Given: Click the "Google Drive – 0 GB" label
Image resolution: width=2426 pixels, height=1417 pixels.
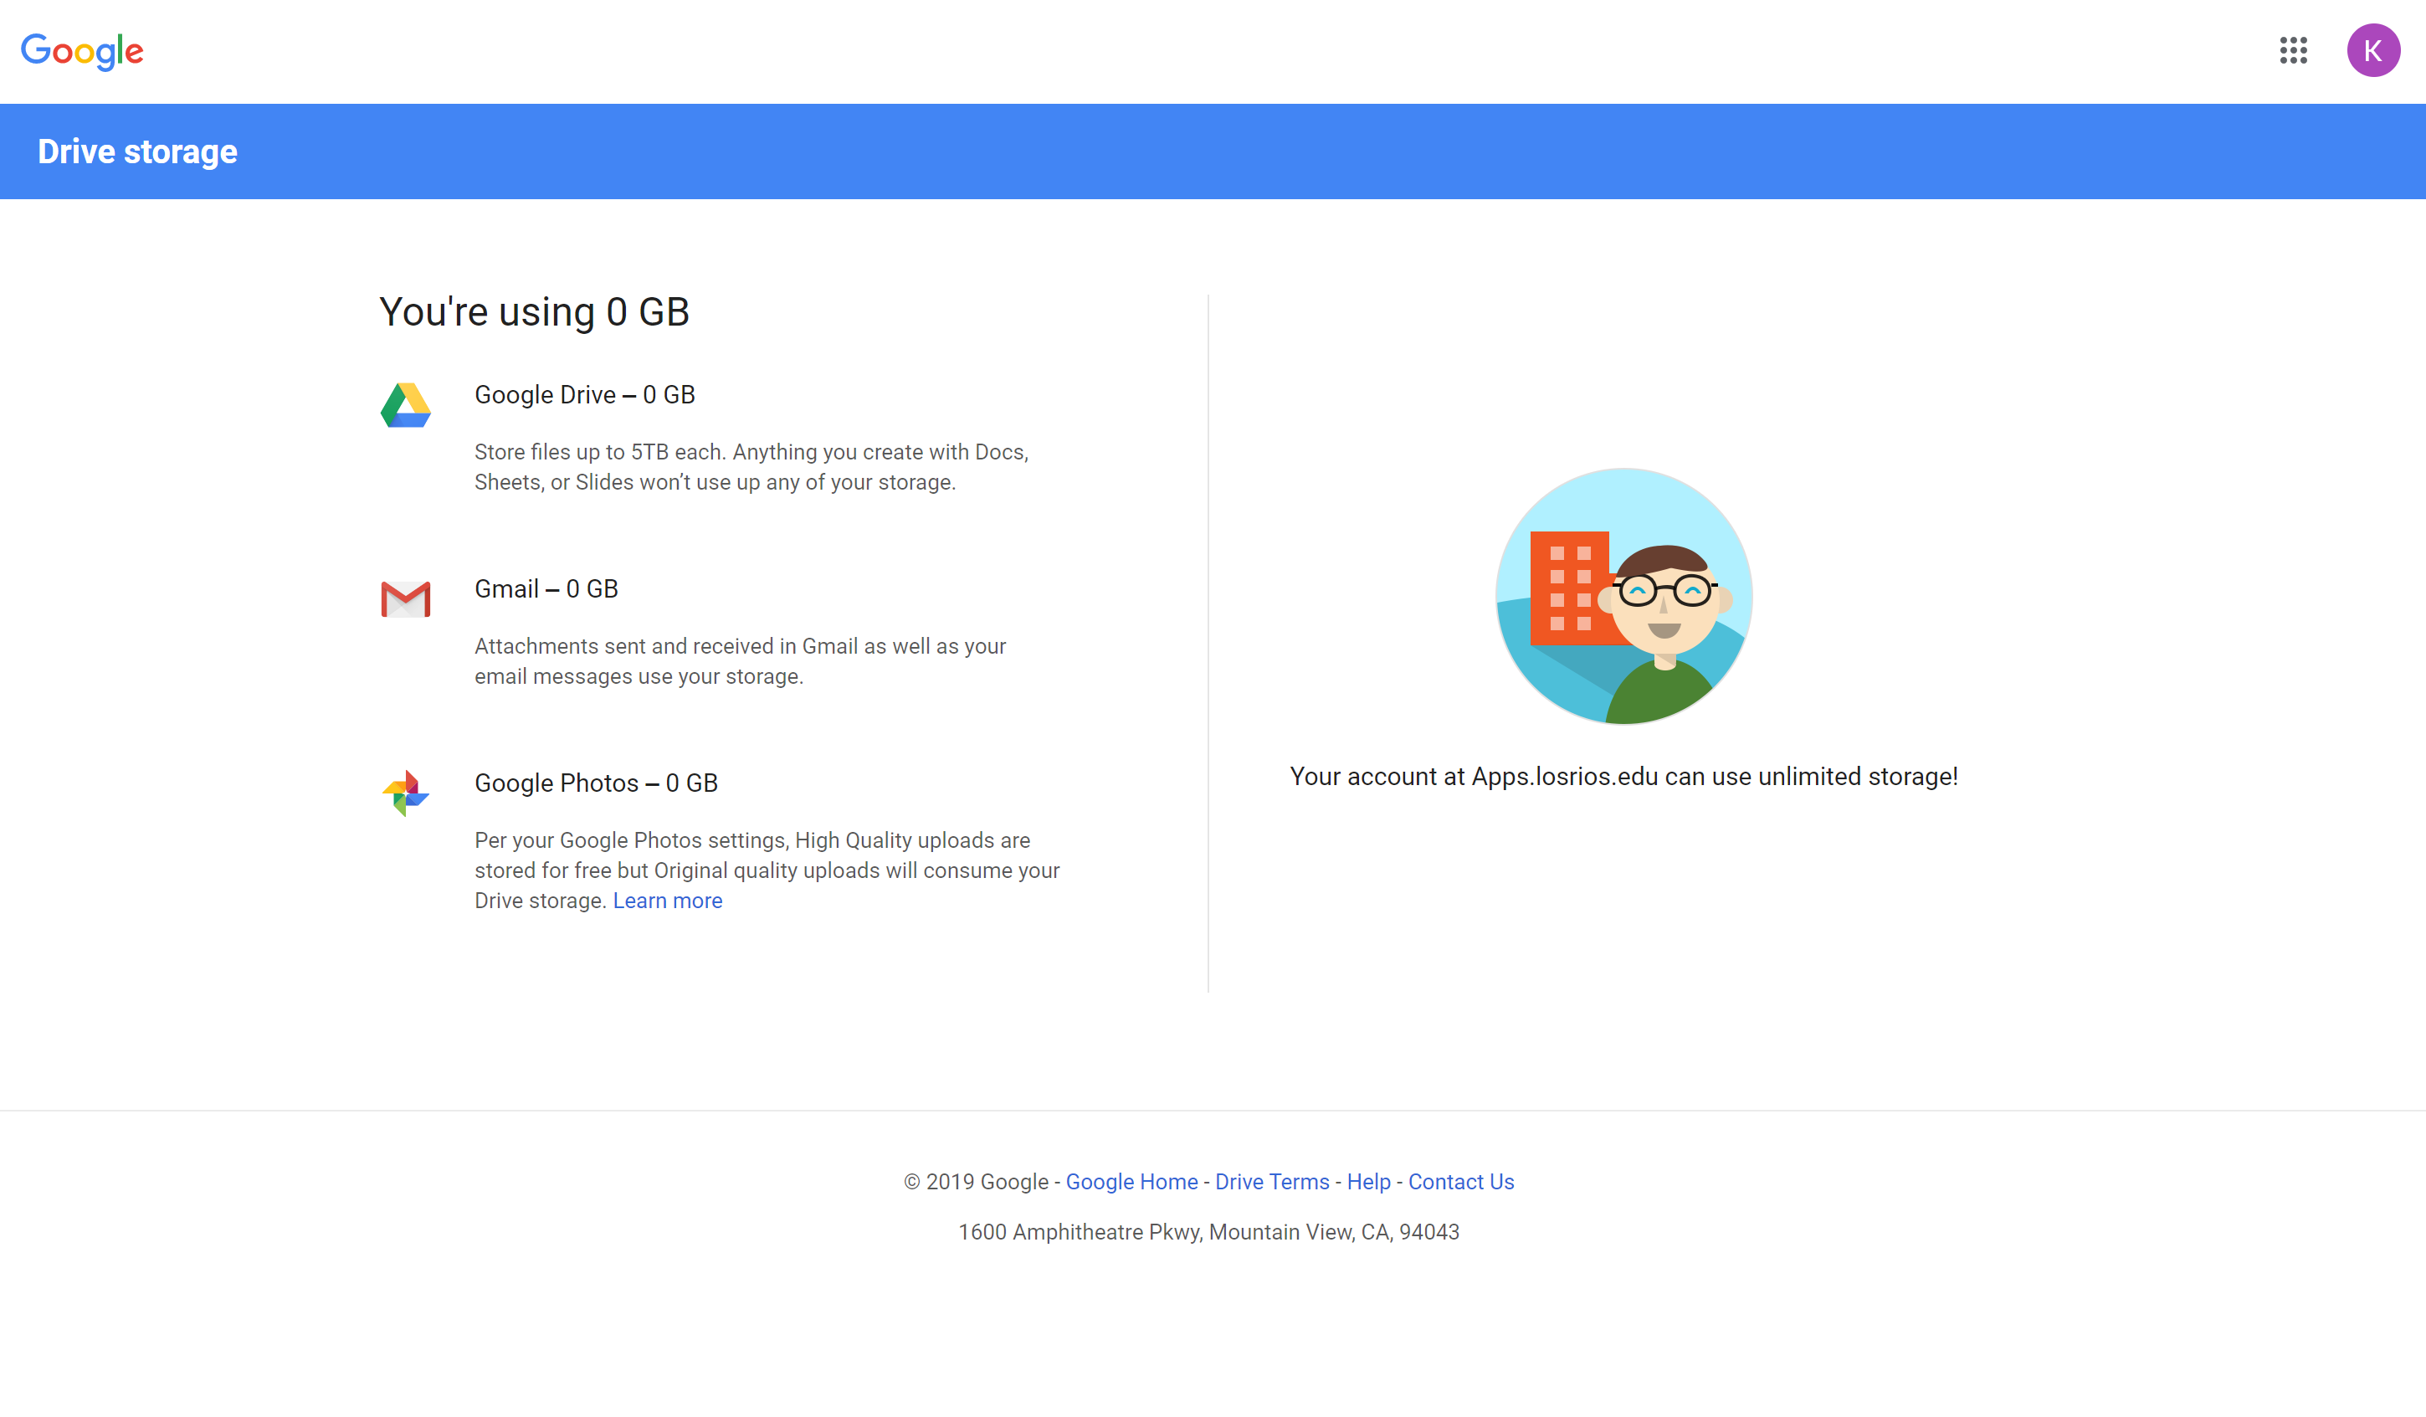Looking at the screenshot, I should (x=584, y=395).
